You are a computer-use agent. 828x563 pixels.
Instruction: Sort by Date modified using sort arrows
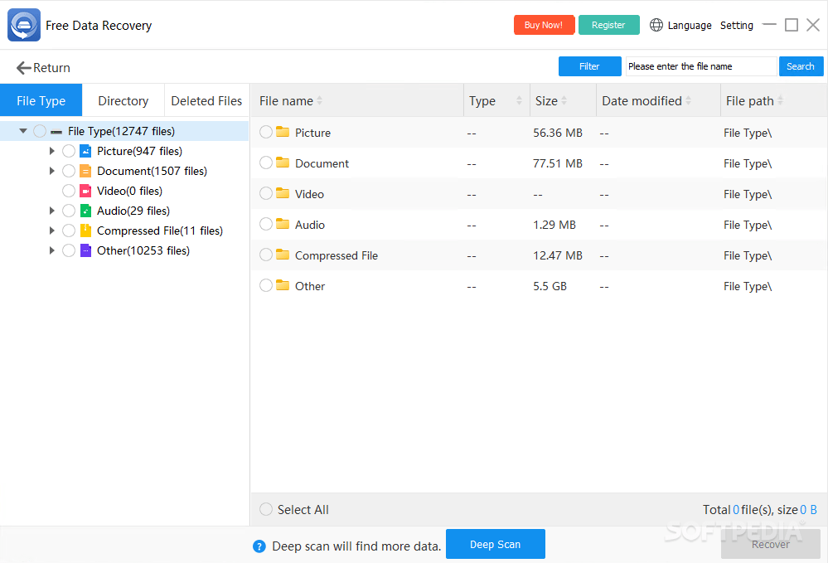tap(688, 100)
